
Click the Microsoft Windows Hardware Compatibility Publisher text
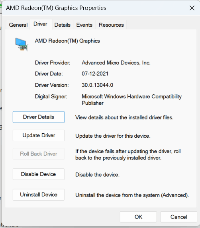131,100
